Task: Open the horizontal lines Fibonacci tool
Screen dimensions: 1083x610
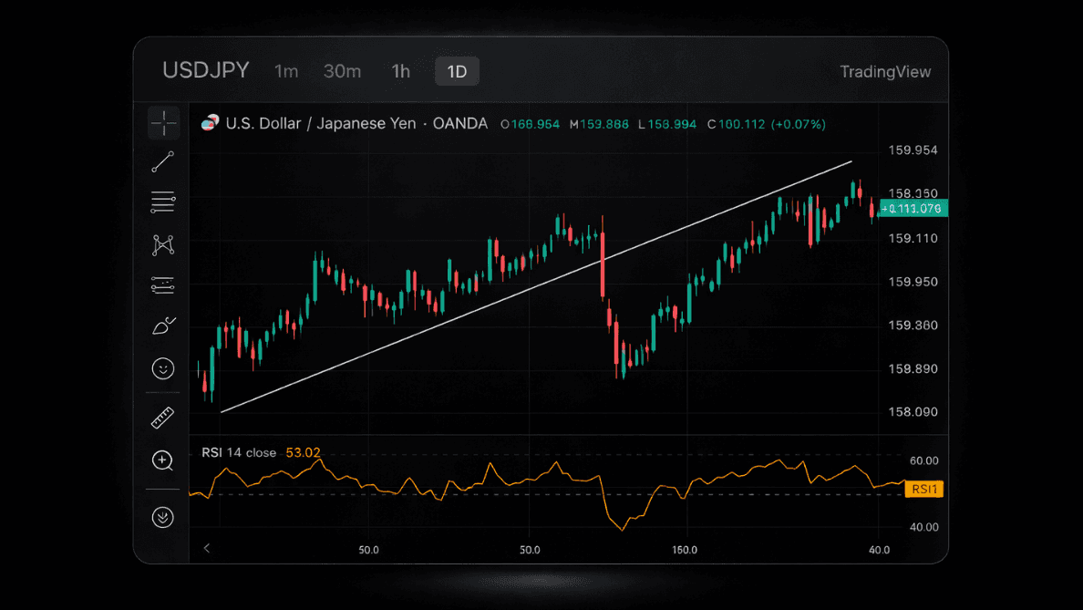Action: click(x=163, y=202)
